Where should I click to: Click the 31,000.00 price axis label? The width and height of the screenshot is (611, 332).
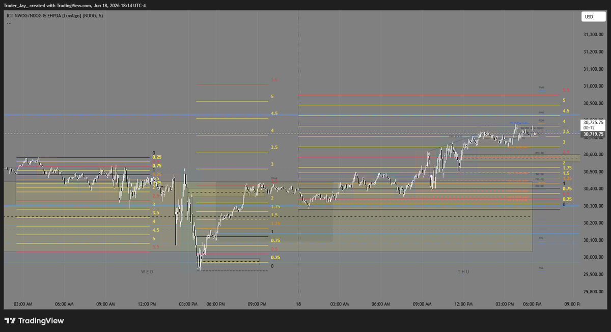click(x=593, y=86)
